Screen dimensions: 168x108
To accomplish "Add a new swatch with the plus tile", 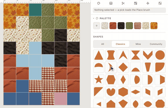I will coord(97,26).
